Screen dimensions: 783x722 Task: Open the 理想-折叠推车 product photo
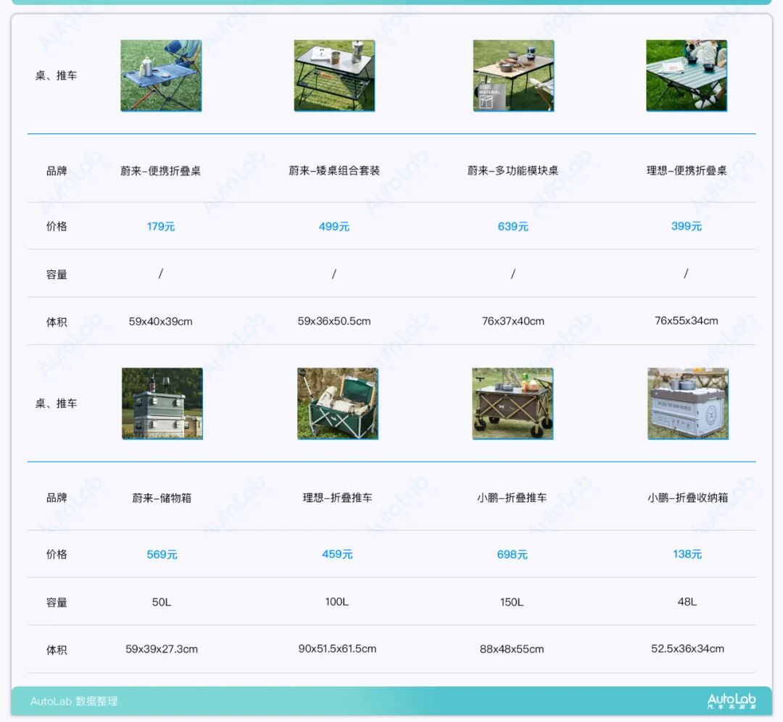coord(338,404)
